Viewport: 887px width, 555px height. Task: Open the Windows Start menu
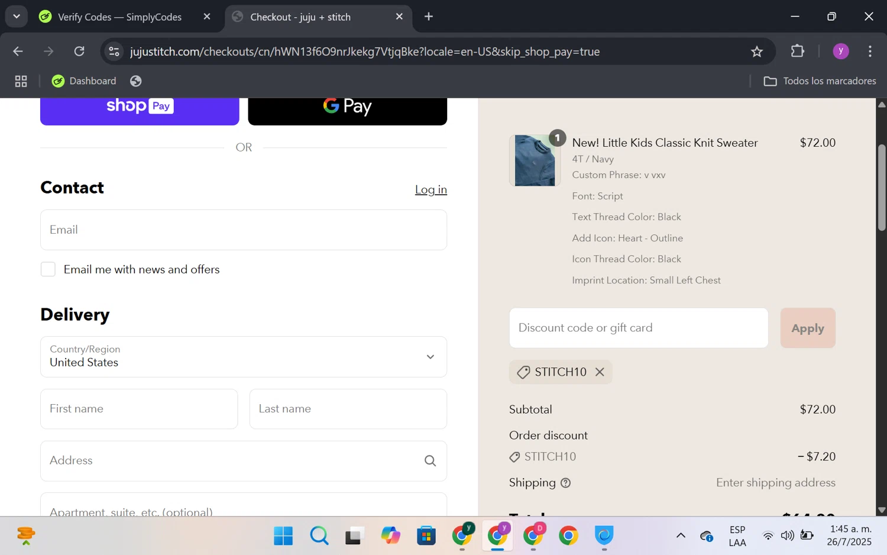(283, 536)
